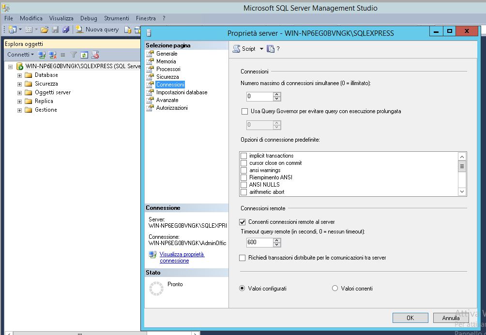The height and width of the screenshot is (335, 486).
Task: Click the Database folder icon
Action: pyautogui.click(x=28, y=75)
